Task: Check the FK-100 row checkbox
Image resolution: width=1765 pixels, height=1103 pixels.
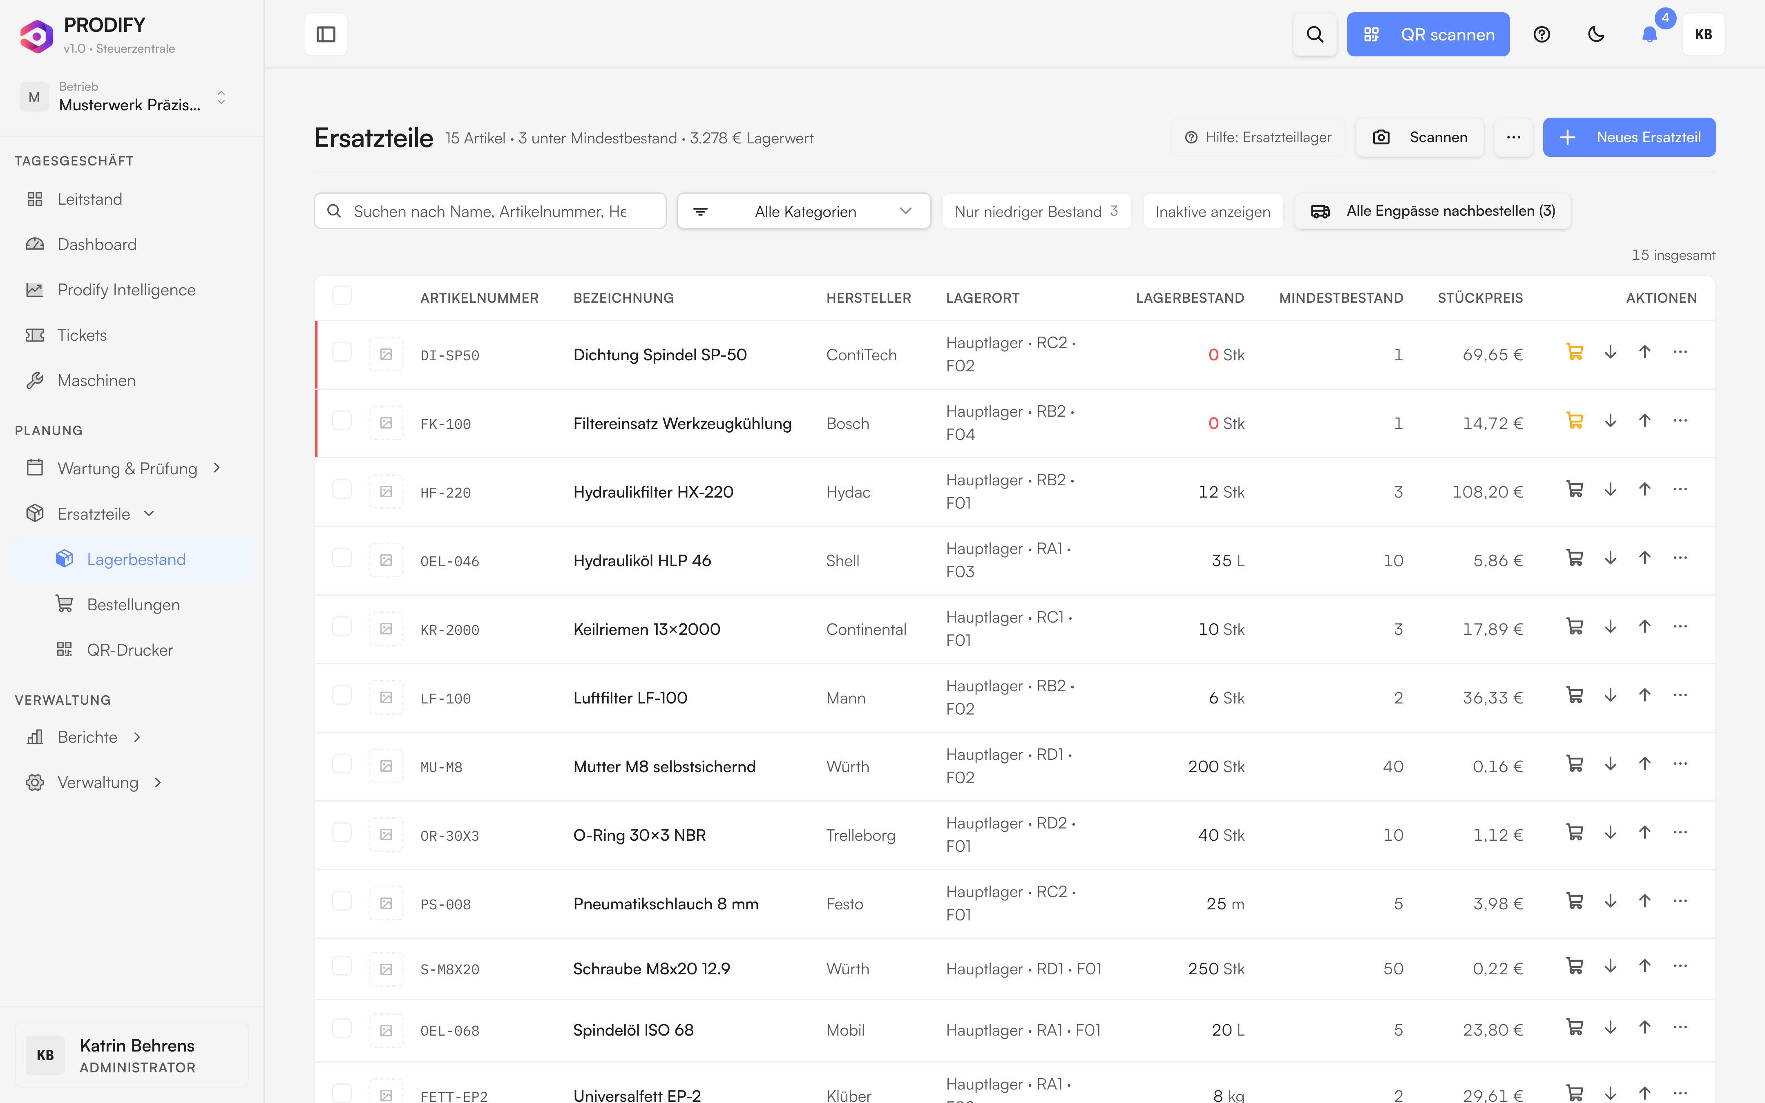Action: (x=341, y=421)
